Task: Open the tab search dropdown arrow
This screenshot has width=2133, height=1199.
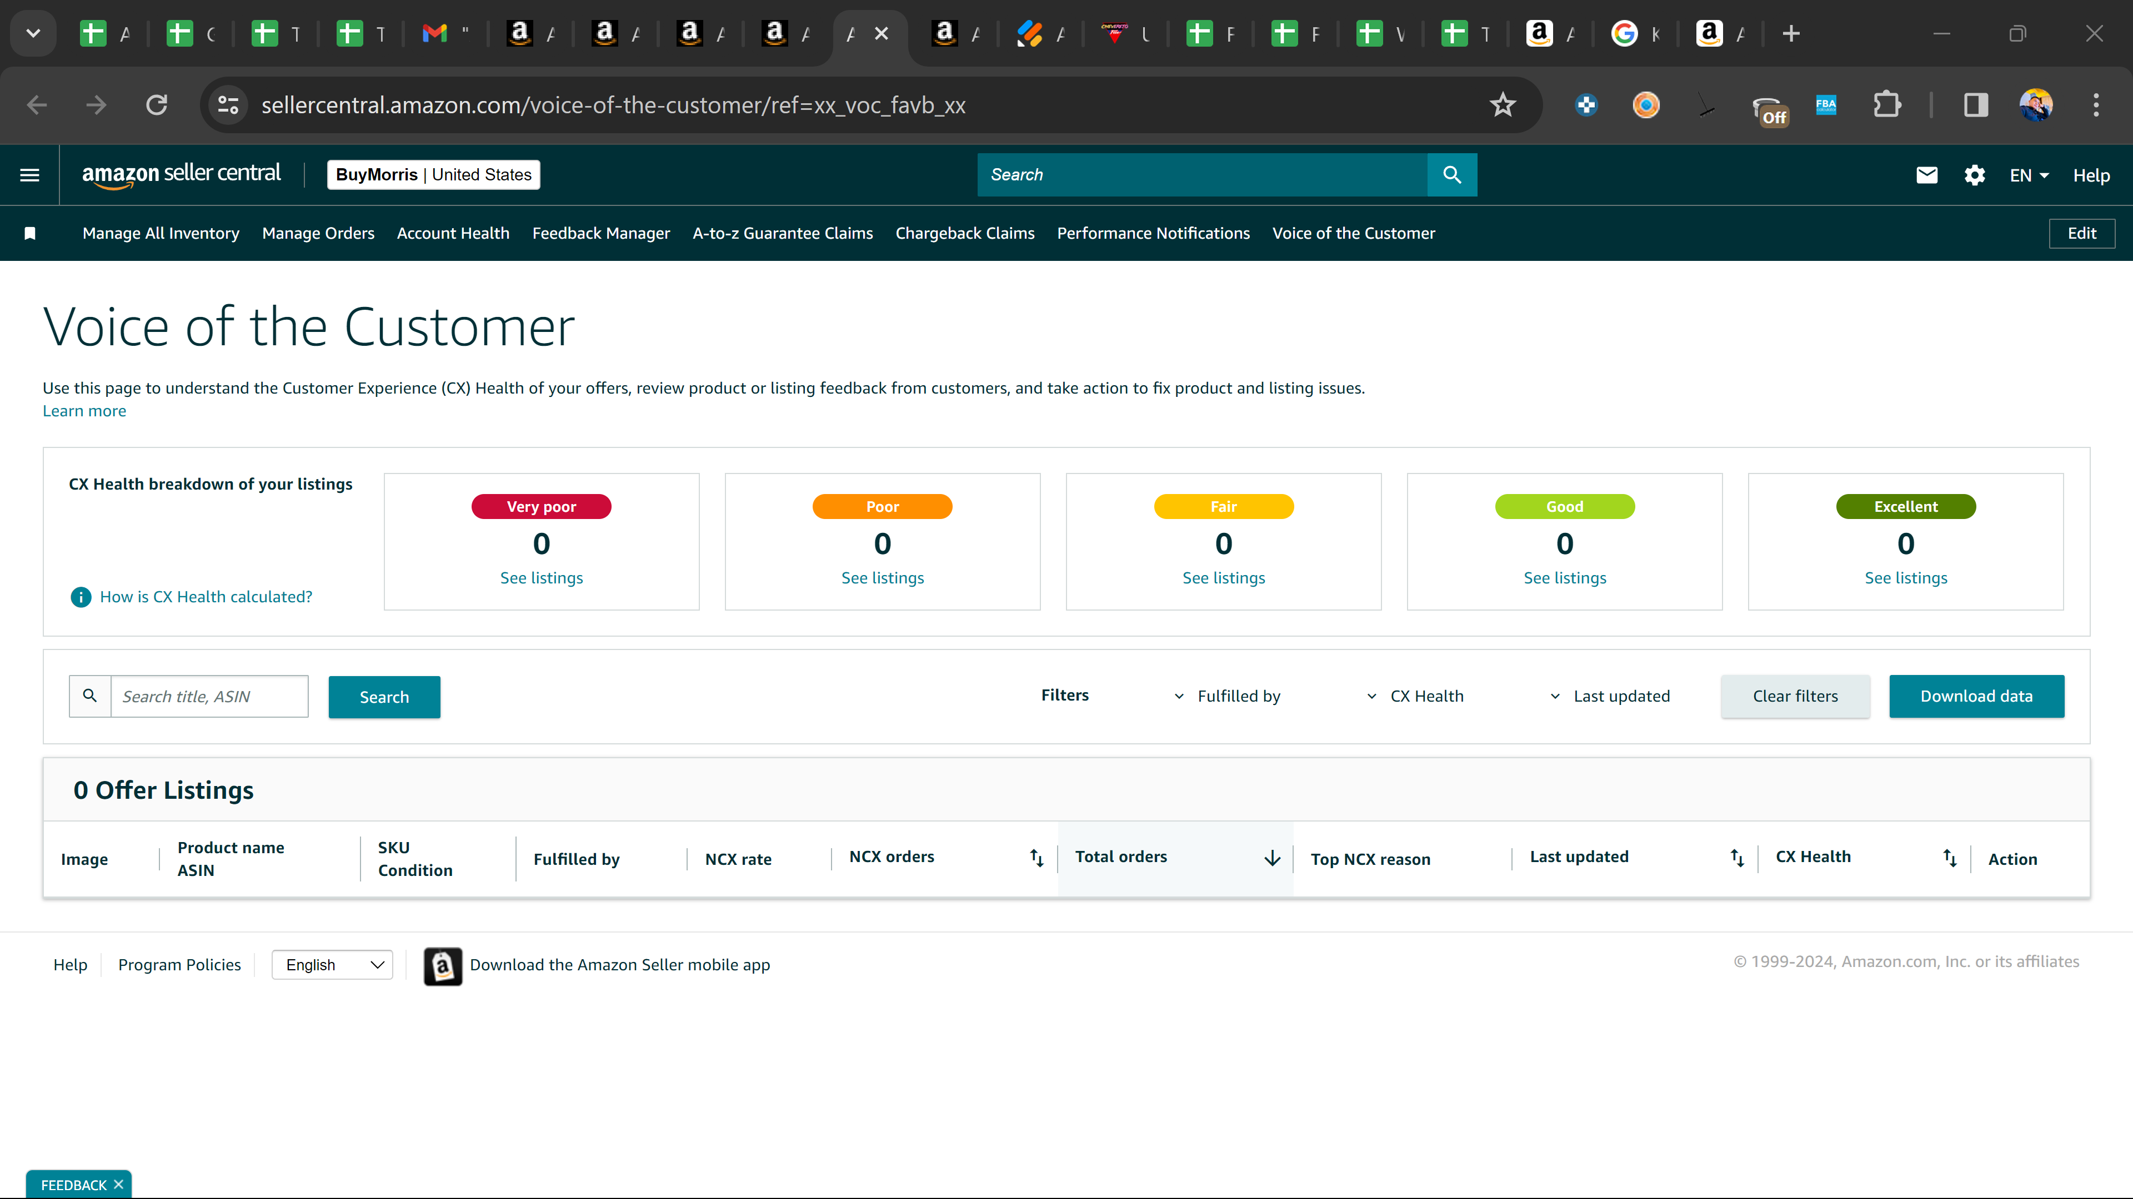Action: (x=33, y=33)
